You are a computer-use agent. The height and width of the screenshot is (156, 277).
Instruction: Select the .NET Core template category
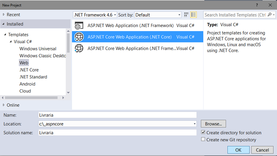point(29,70)
